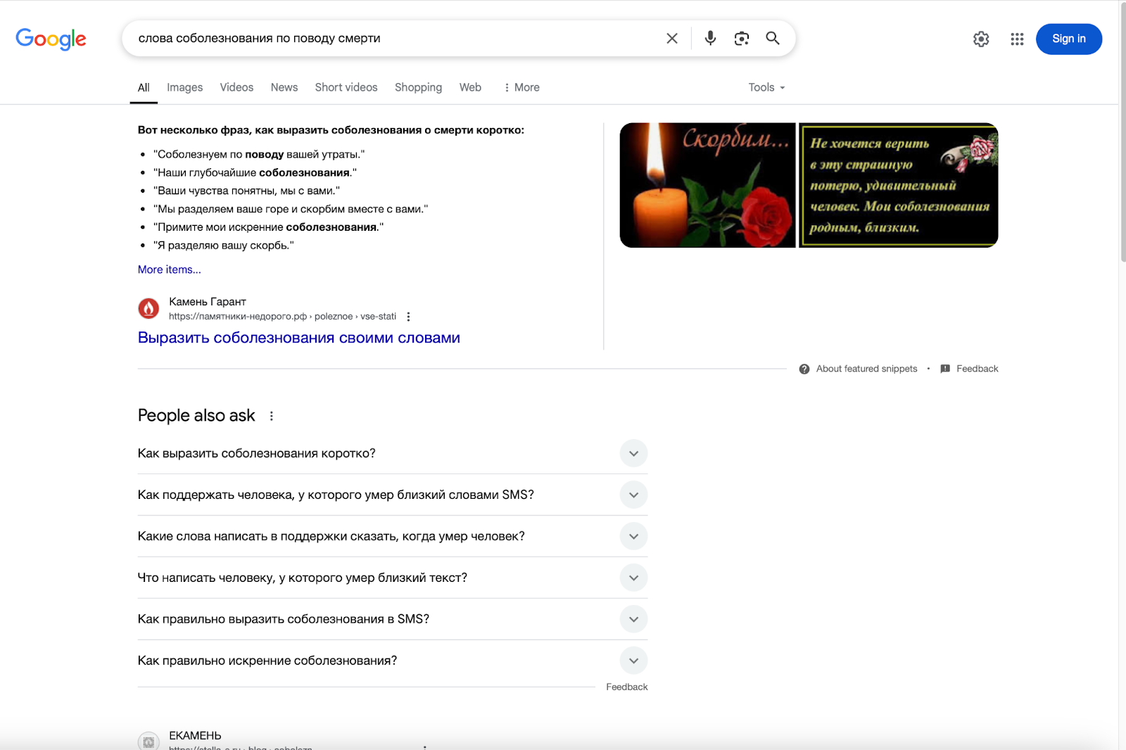Click the About featured snippets question mark icon

coord(803,368)
